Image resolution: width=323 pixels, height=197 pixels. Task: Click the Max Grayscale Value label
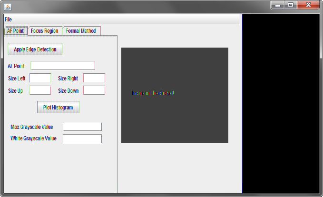[32, 127]
